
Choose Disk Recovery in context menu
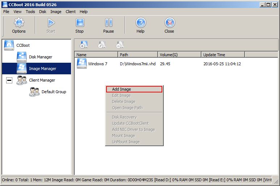pyautogui.click(x=134, y=117)
